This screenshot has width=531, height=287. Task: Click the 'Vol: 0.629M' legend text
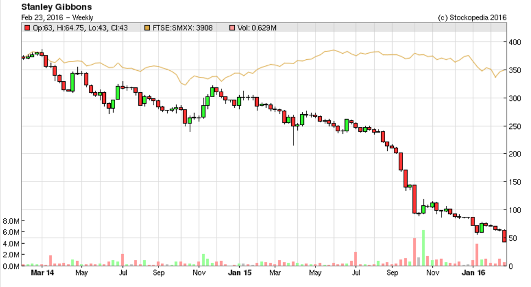(257, 28)
